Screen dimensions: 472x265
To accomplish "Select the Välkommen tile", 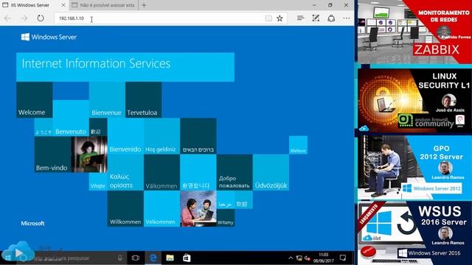I will (162, 172).
